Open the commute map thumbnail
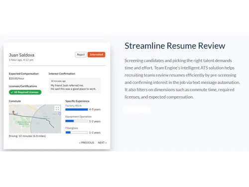The image size is (249, 187). point(35,119)
